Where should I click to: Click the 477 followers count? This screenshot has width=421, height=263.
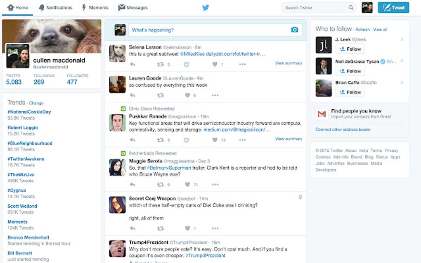point(72,82)
